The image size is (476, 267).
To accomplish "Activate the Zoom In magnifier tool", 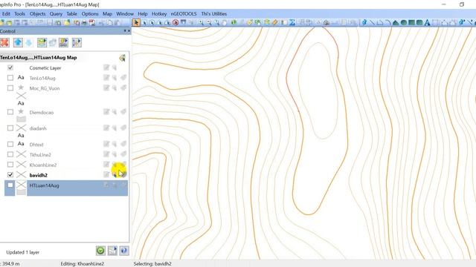I will point(201,22).
